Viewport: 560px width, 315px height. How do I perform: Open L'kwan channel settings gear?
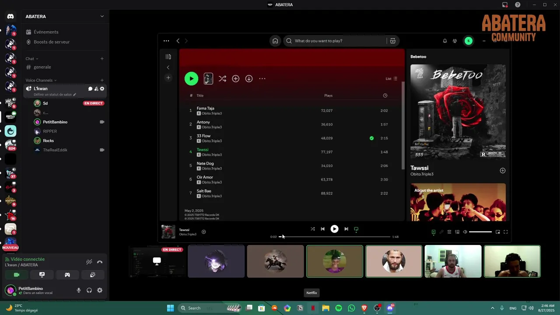click(x=102, y=89)
